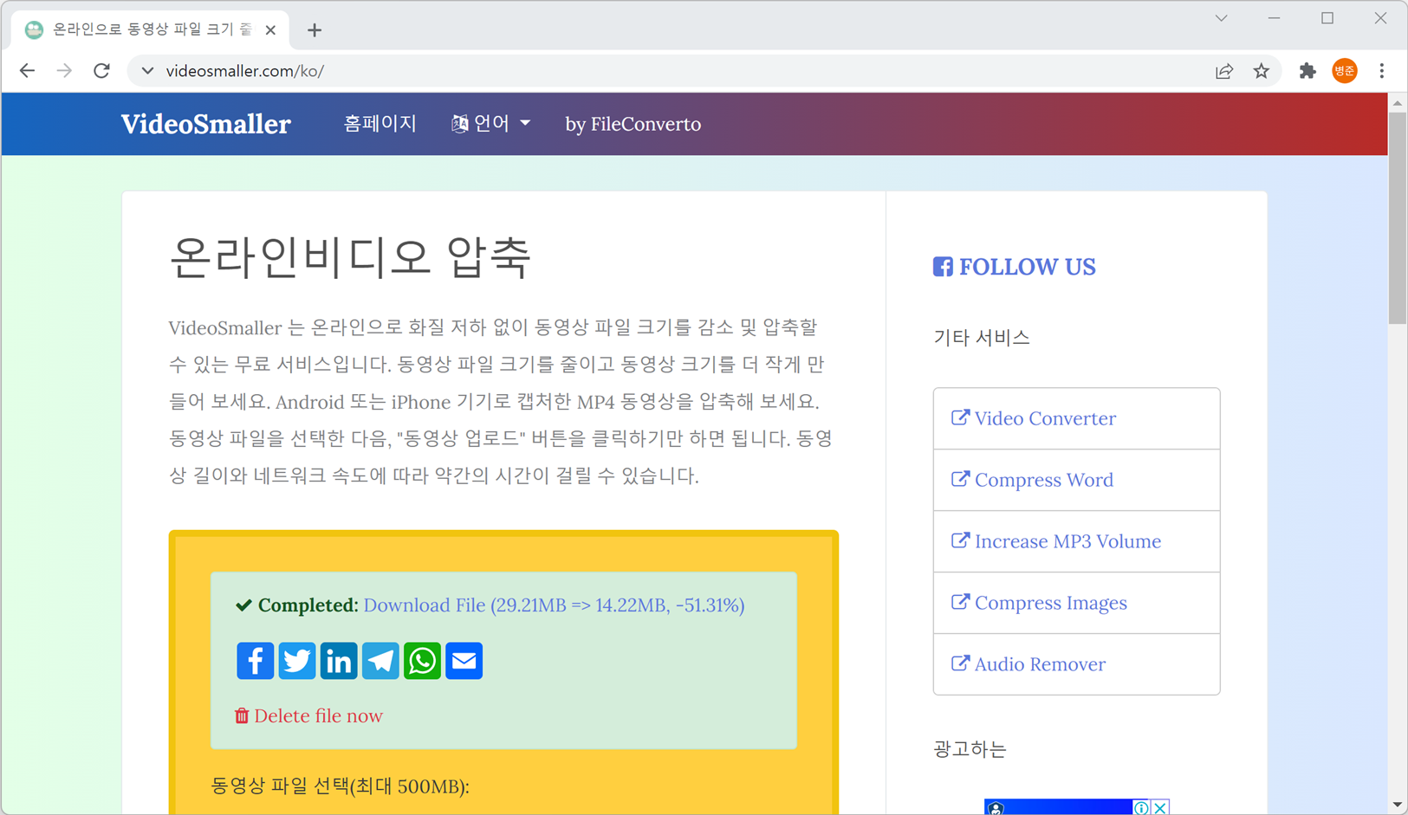Share result on Twitter icon
Screen dimensions: 1408x815
296,661
